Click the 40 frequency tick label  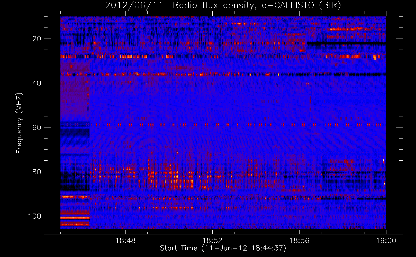point(37,83)
